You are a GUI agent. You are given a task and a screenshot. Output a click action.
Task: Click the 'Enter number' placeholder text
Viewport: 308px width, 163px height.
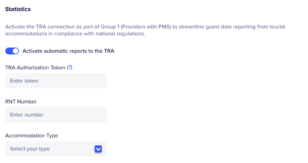pyautogui.click(x=27, y=115)
